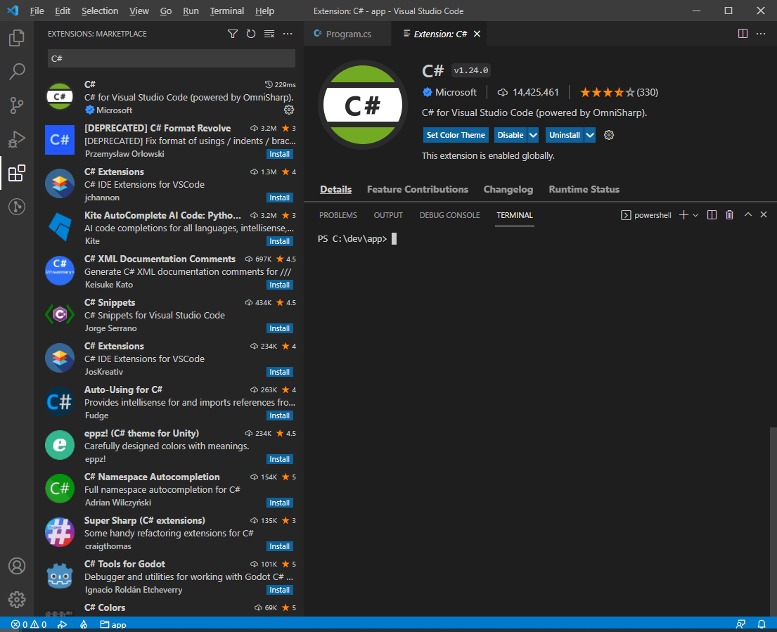This screenshot has width=777, height=632.
Task: Open the Go menu
Action: coord(165,11)
